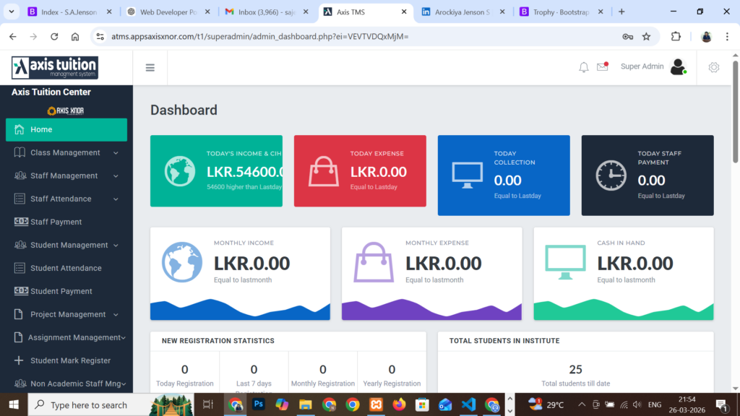Open File Explorer from the taskbar
This screenshot has width=740, height=416.
coord(305,404)
